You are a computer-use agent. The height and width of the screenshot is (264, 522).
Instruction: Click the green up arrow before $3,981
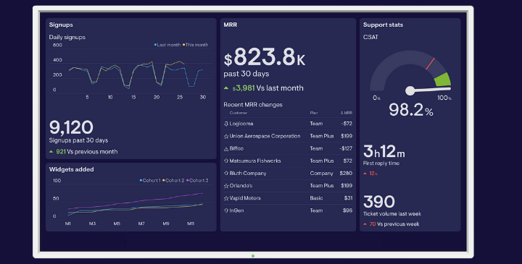tap(226, 88)
